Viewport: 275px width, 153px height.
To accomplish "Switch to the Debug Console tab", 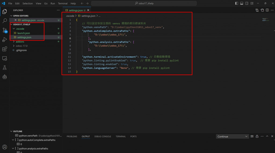I will click(x=103, y=136).
